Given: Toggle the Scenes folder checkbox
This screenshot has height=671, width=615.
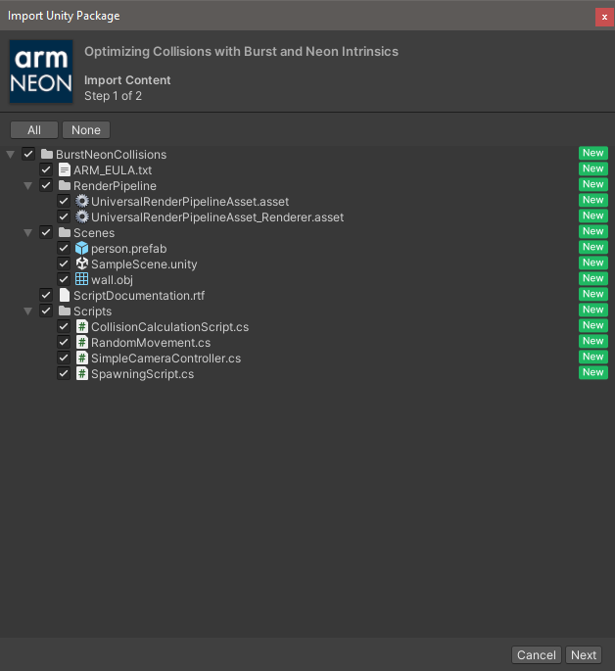Looking at the screenshot, I should coord(46,232).
